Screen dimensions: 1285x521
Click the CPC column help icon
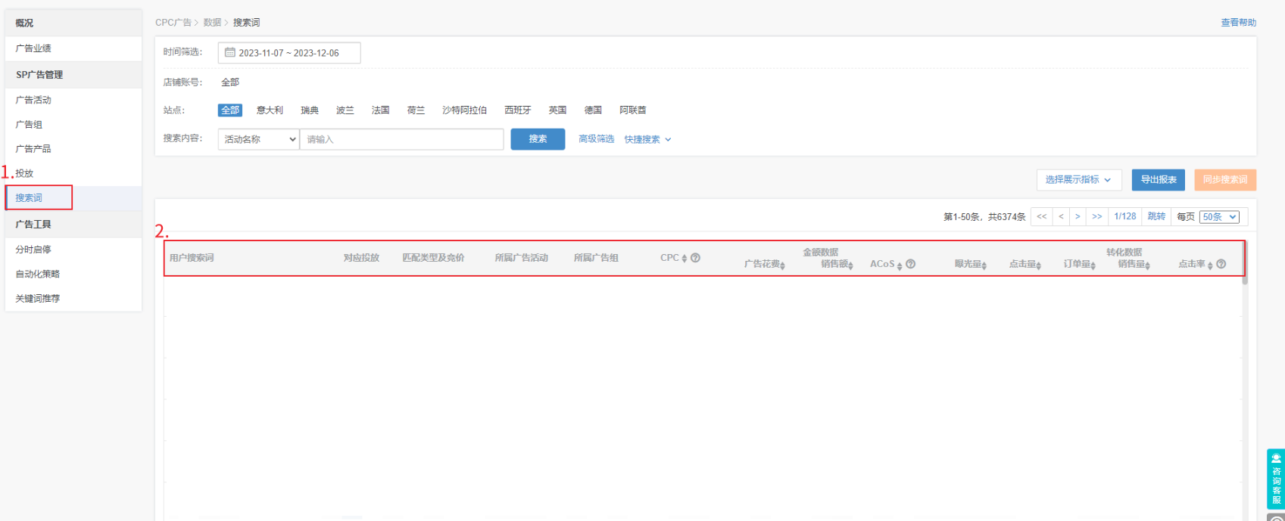point(695,258)
